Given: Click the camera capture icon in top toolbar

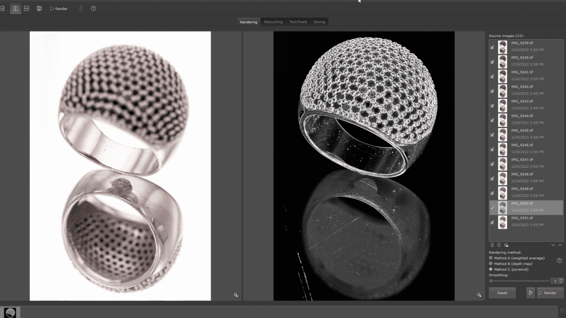Looking at the screenshot, I should pos(39,8).
